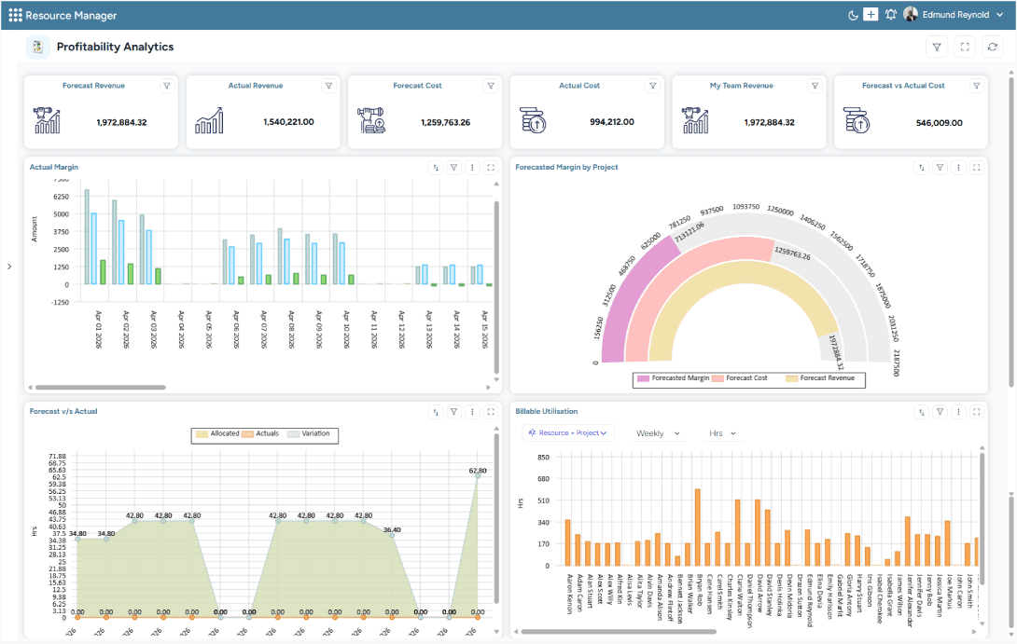The image size is (1017, 644).
Task: Toggle Variation legend series
Action: tap(309, 434)
